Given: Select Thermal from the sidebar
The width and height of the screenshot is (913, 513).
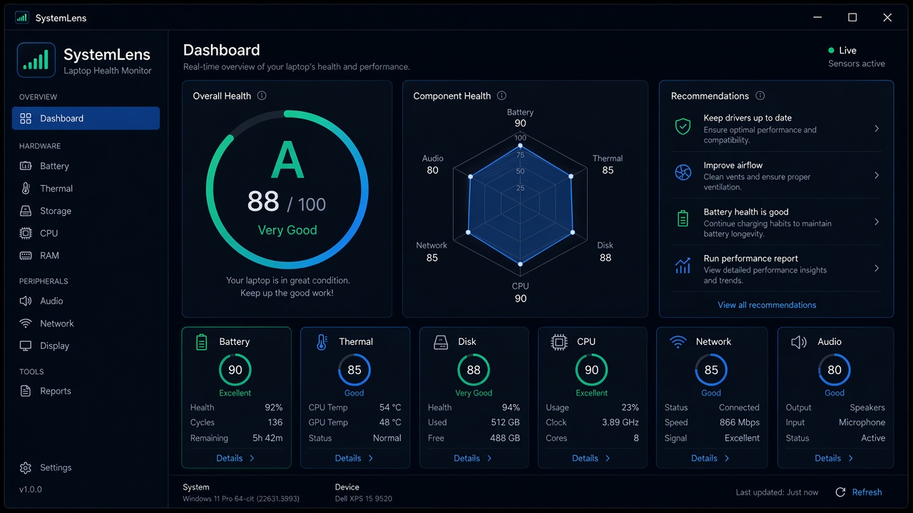Looking at the screenshot, I should point(86,189).
